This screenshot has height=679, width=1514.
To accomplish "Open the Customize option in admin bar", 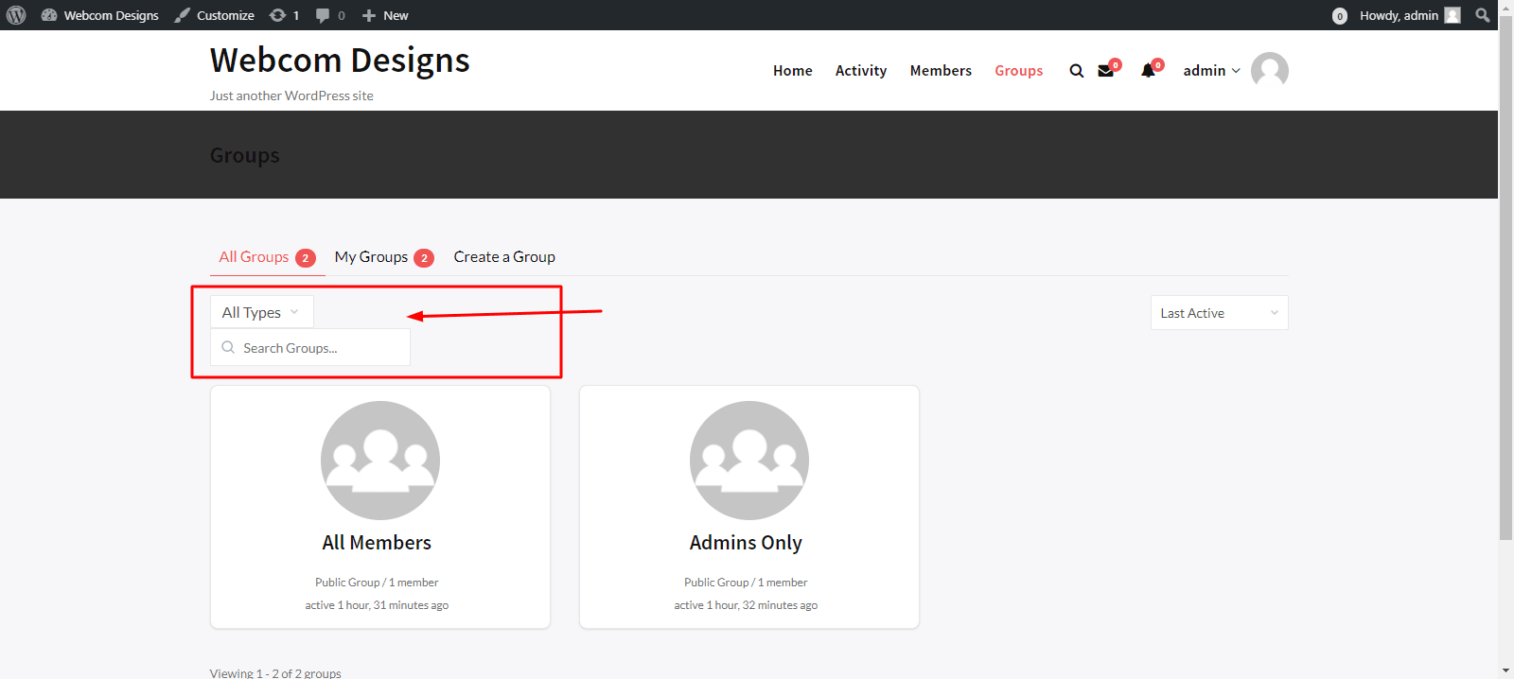I will [215, 15].
